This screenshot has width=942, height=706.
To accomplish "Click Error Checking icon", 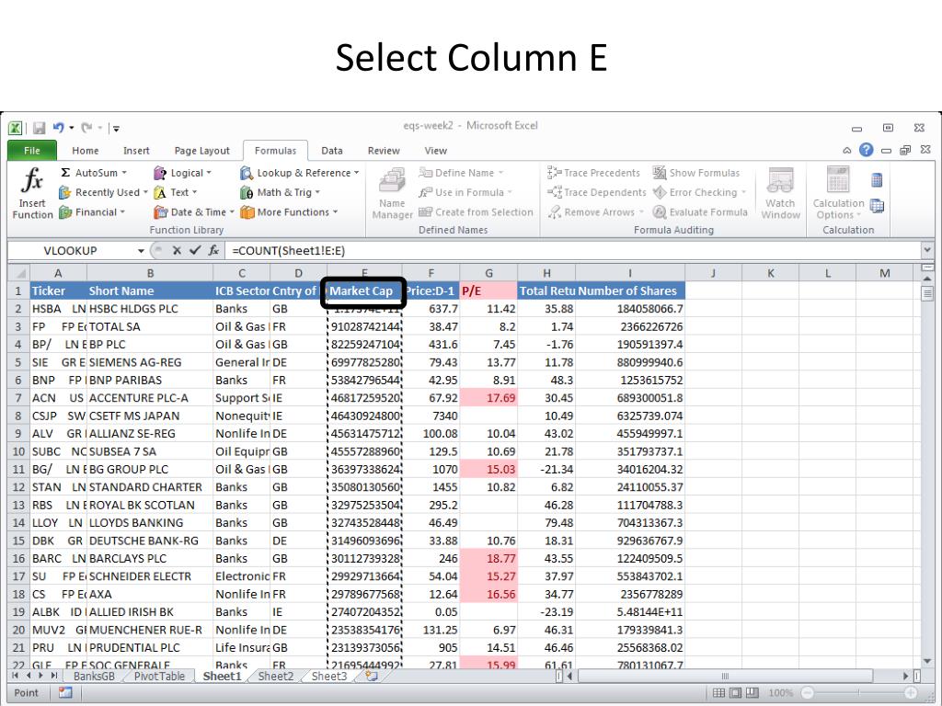I will [660, 193].
